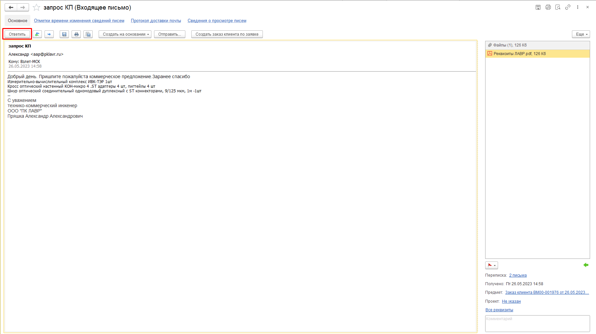Switch to the Основное tab
596x334 pixels.
tap(17, 20)
